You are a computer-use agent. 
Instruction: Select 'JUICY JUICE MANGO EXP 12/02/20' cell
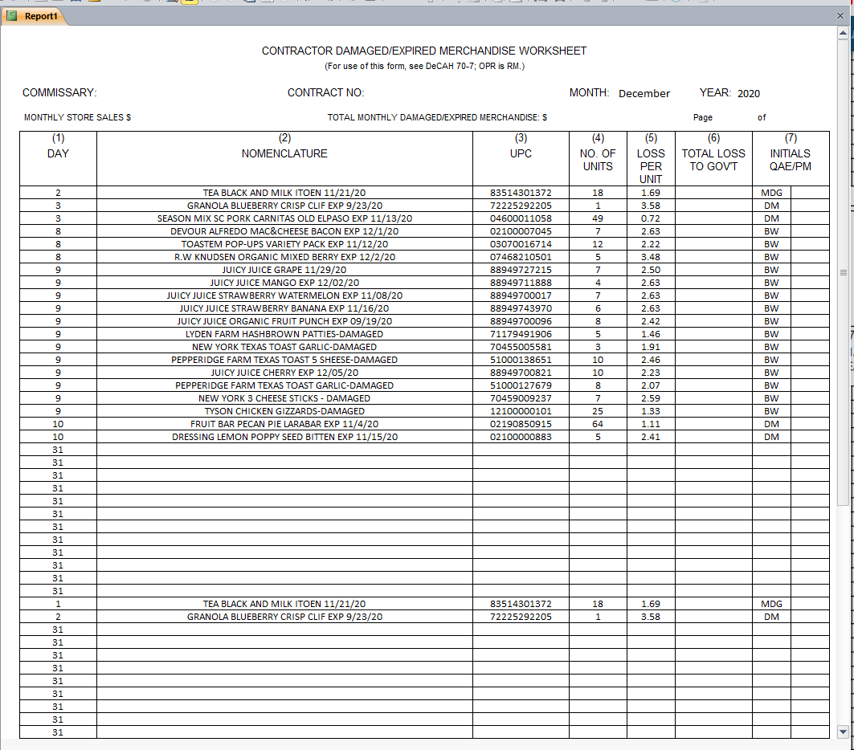point(284,283)
